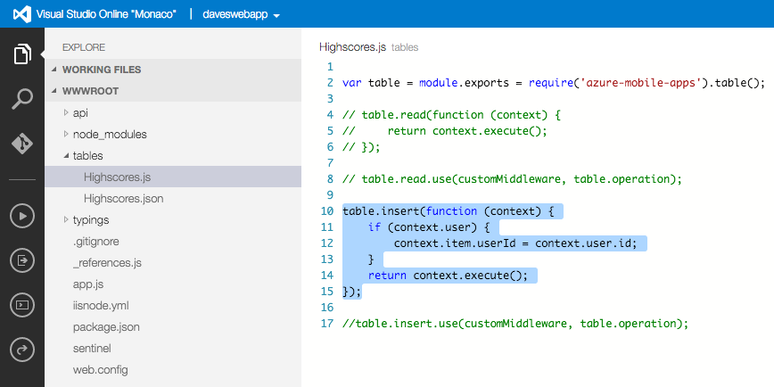Click line 17 in the code editor

click(x=515, y=323)
